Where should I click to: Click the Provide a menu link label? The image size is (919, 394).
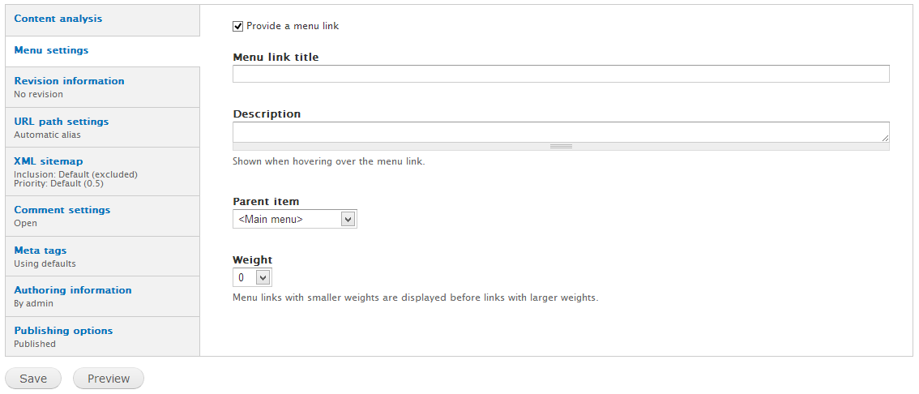pos(293,26)
